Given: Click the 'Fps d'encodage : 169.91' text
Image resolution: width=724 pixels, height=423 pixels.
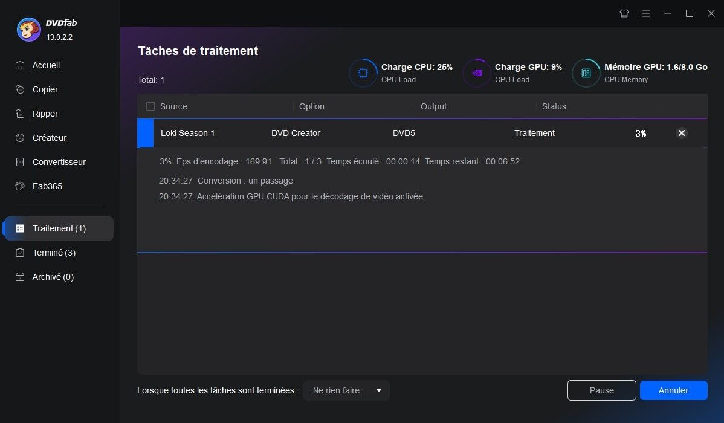Looking at the screenshot, I should click(224, 161).
